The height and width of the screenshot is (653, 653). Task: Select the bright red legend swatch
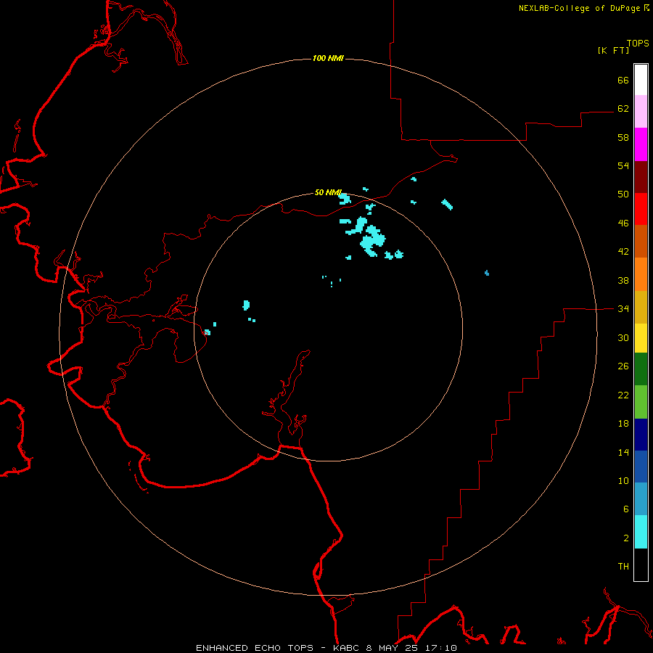pyautogui.click(x=641, y=209)
